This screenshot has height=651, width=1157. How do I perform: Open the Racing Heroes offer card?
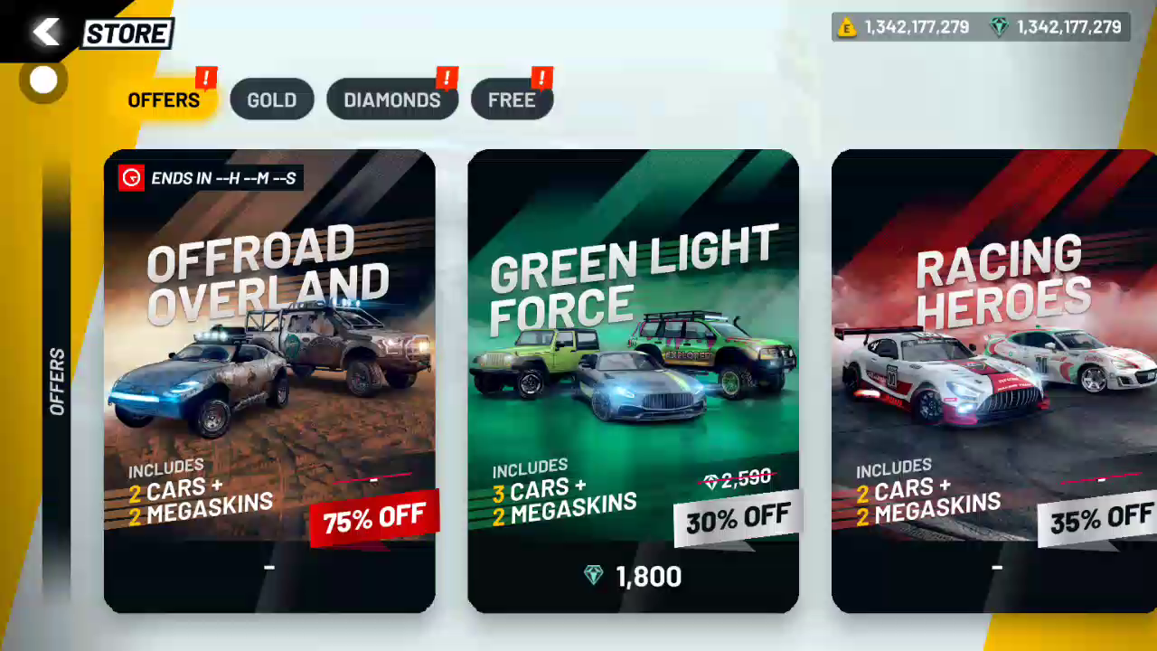click(x=994, y=381)
